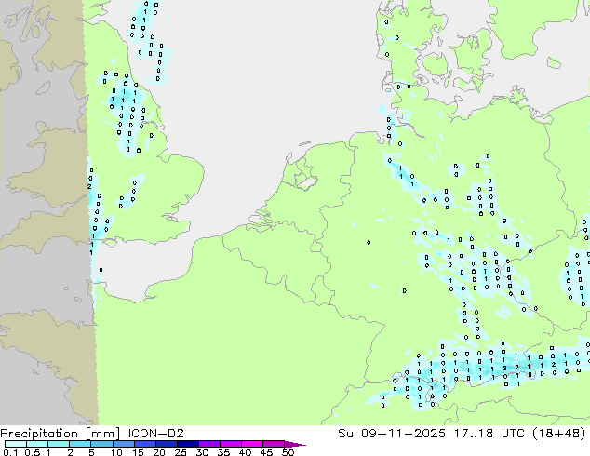Click the 20–25 mm dark blue legend swatch
The width and height of the screenshot is (590, 456).
pyautogui.click(x=166, y=444)
